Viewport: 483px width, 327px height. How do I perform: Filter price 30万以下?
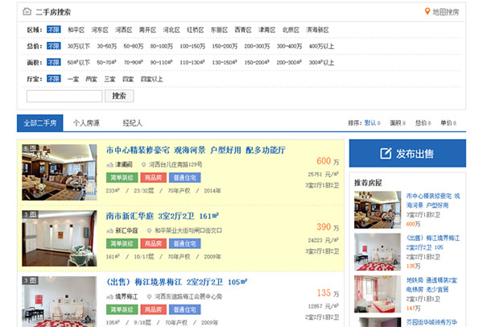pos(79,46)
